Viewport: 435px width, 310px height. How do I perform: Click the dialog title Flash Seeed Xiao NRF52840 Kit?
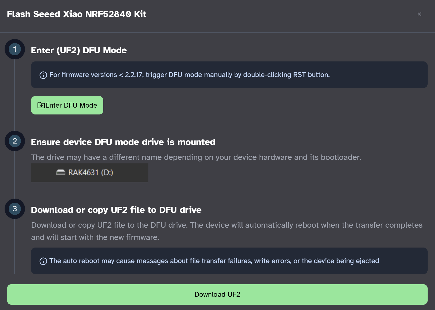click(x=76, y=14)
